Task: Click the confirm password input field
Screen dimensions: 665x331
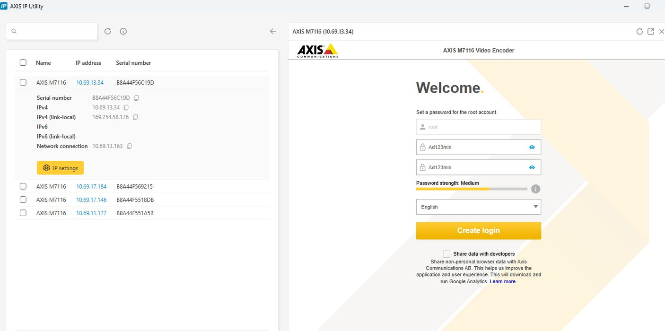Action: [479, 167]
